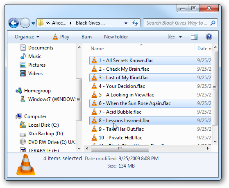
Task: Open Xtra Backup (D:) drive
Action: click(41, 134)
